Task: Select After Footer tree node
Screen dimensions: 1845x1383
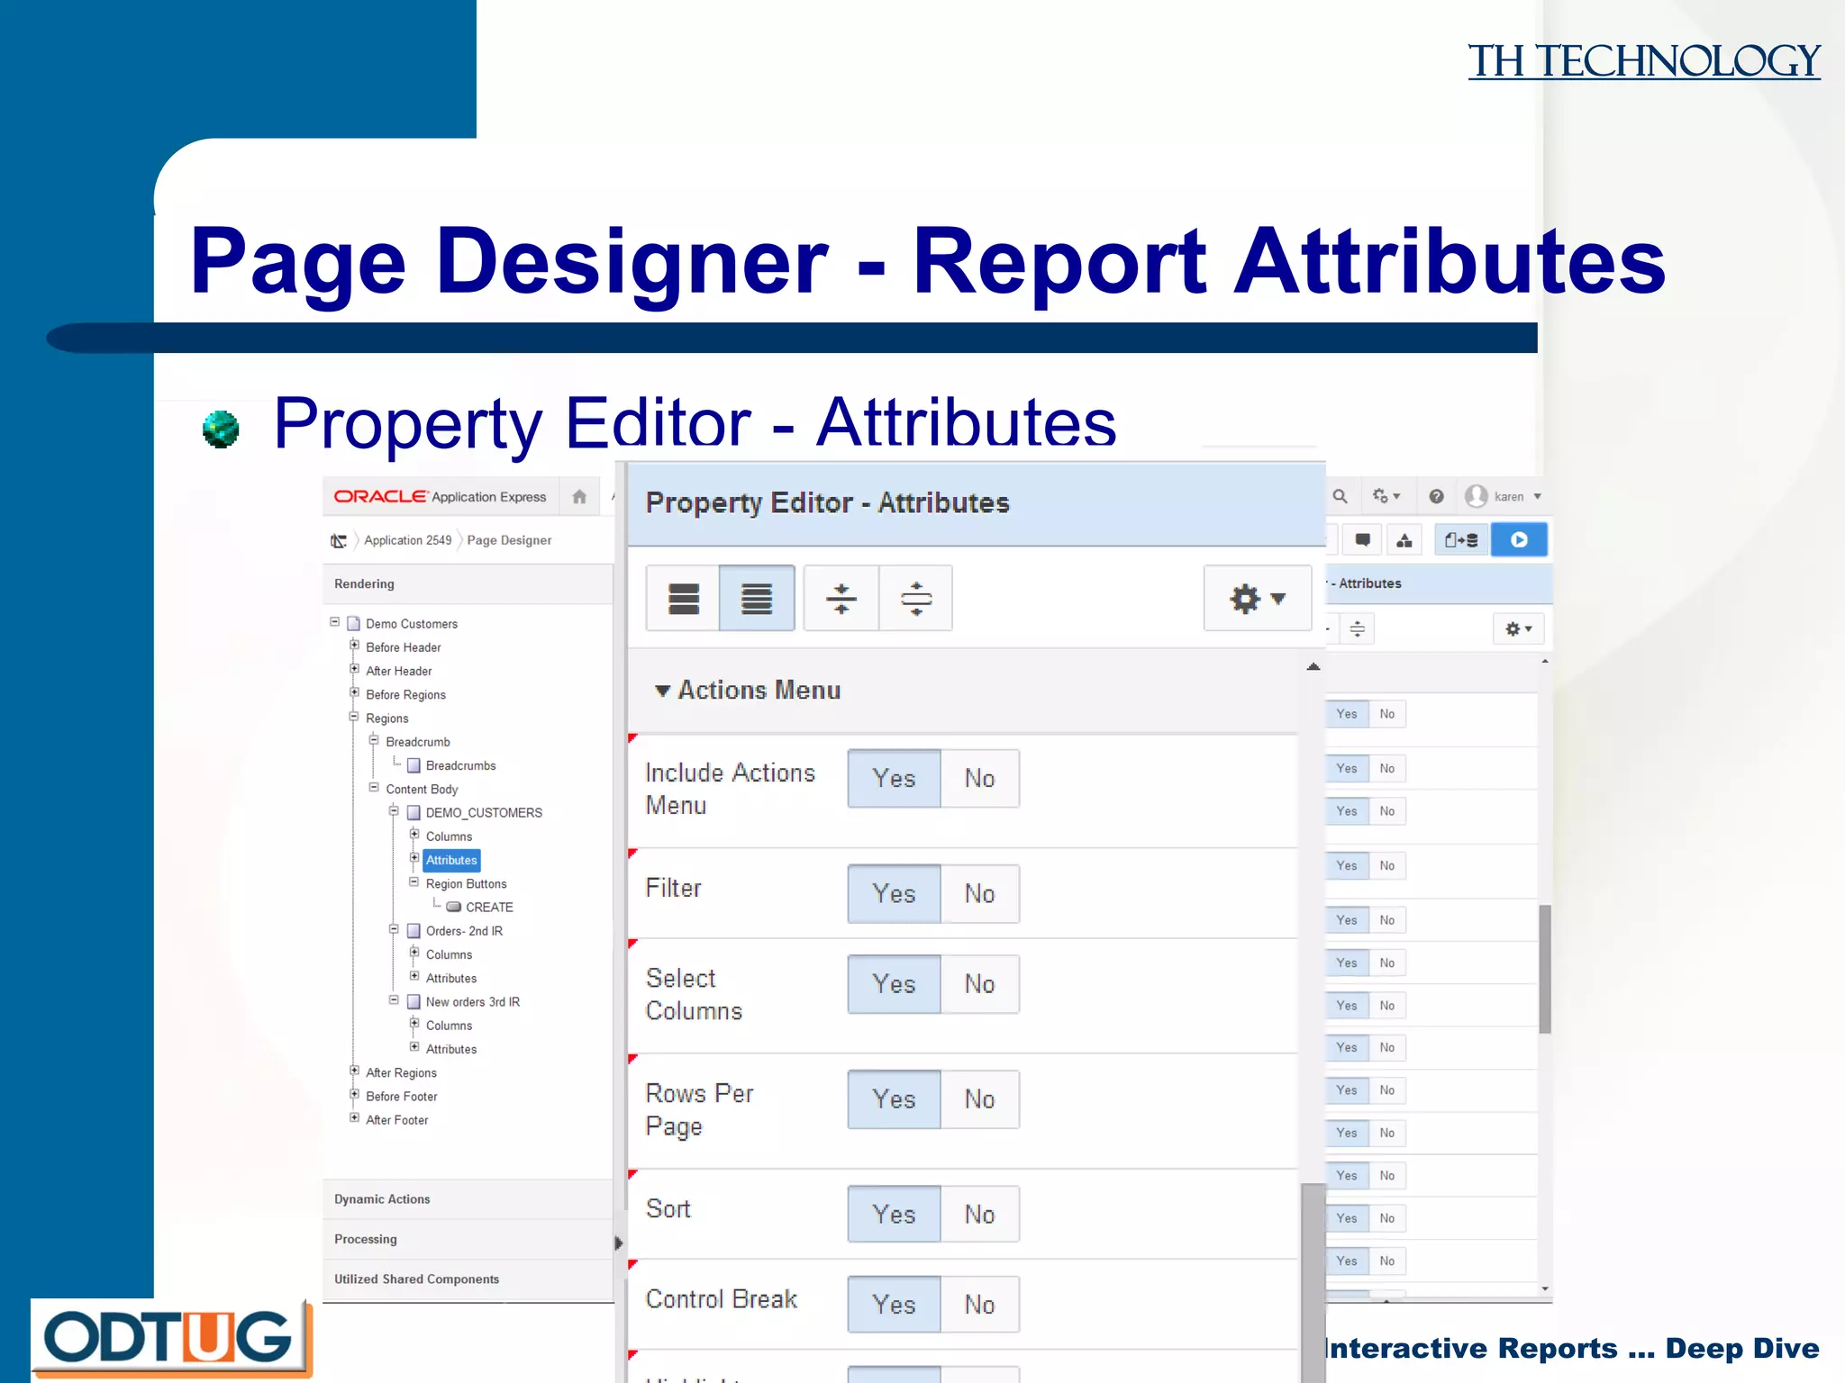Action: click(397, 1120)
